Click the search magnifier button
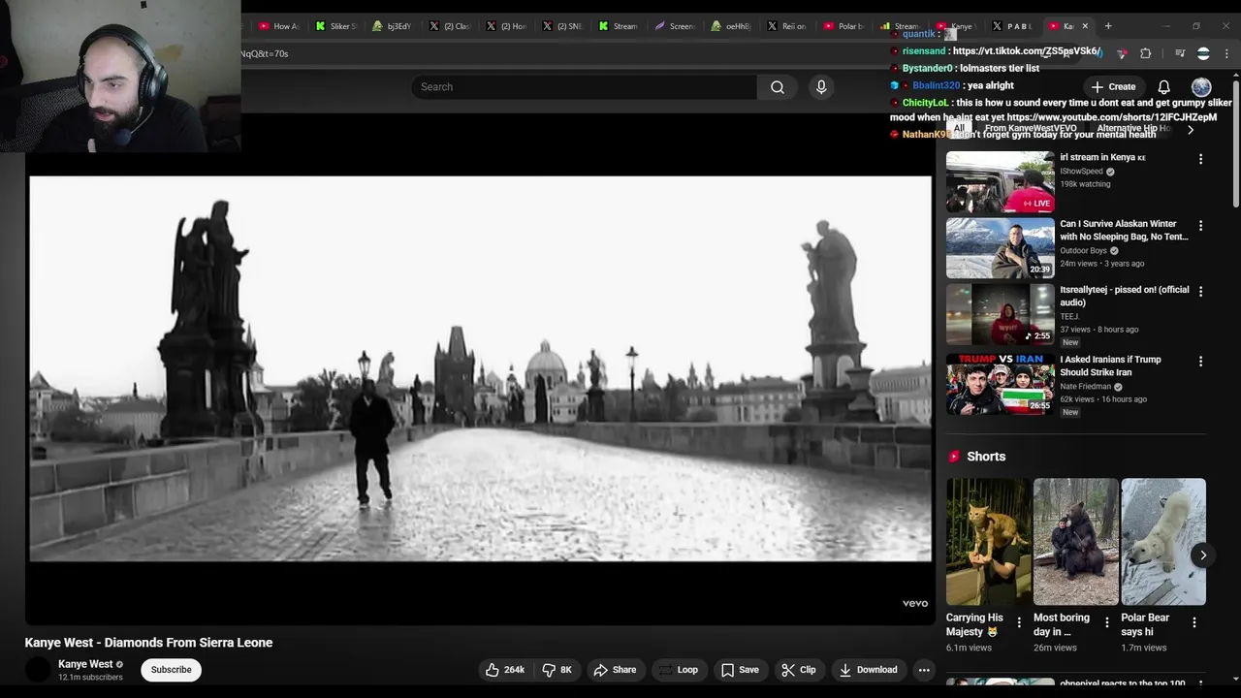The width and height of the screenshot is (1241, 698). [x=778, y=87]
